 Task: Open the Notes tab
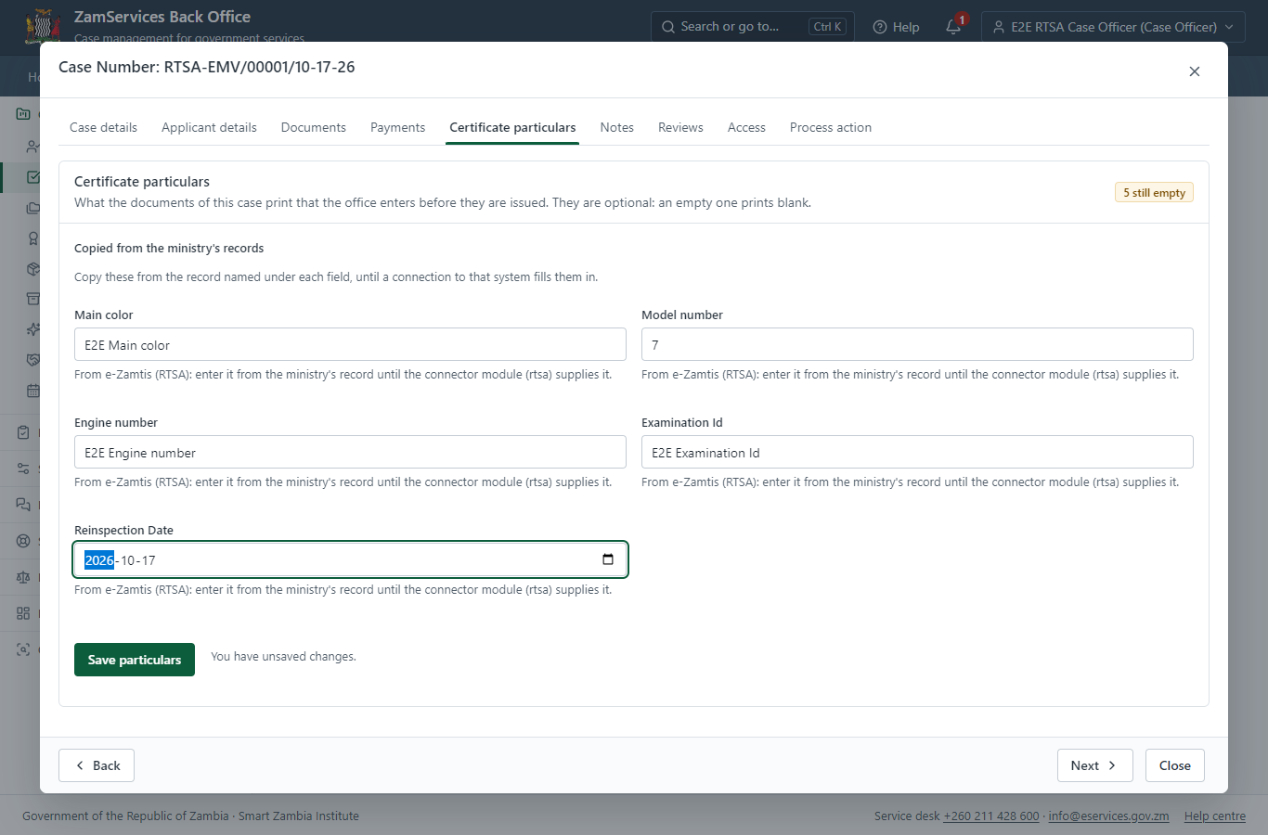616,127
